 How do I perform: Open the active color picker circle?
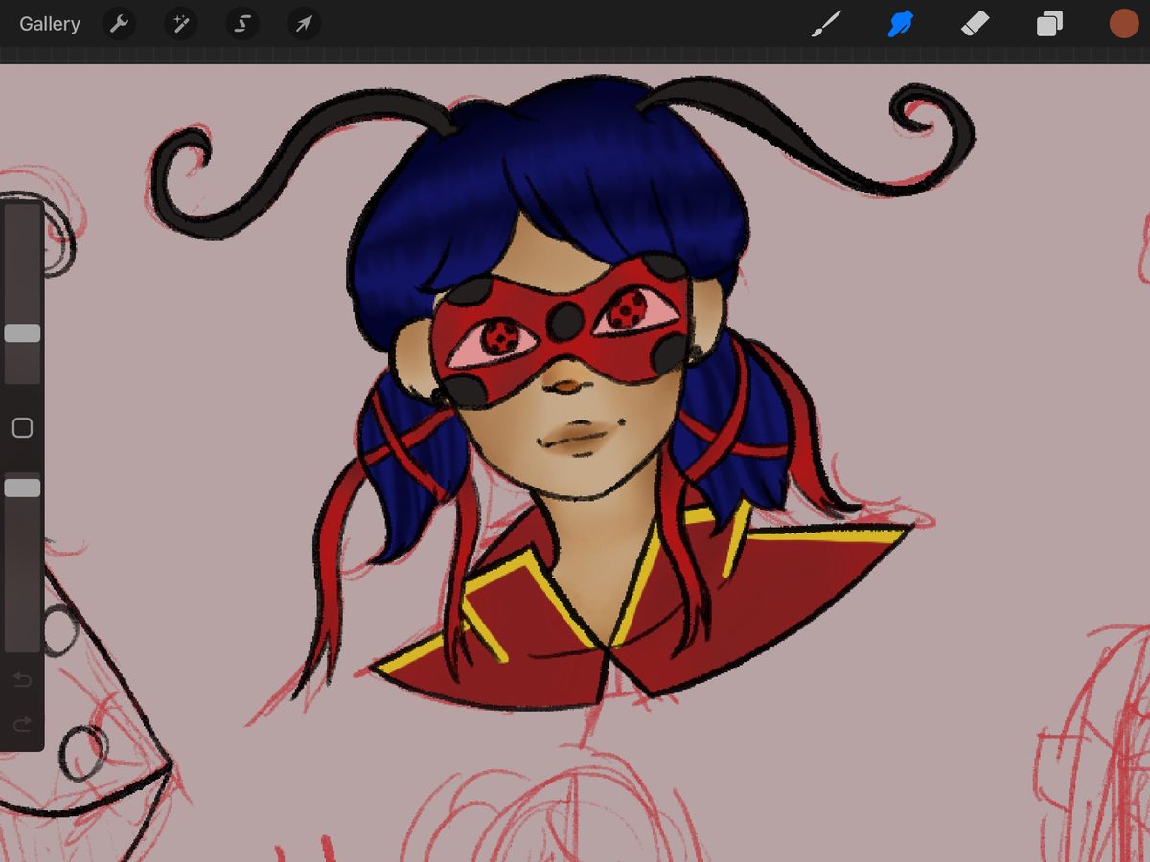pyautogui.click(x=1123, y=24)
